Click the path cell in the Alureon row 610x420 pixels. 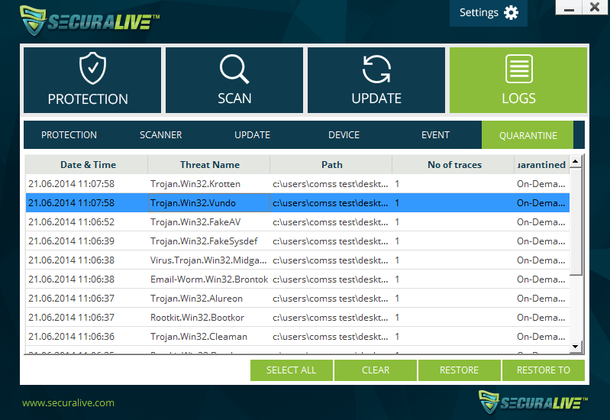(x=331, y=298)
